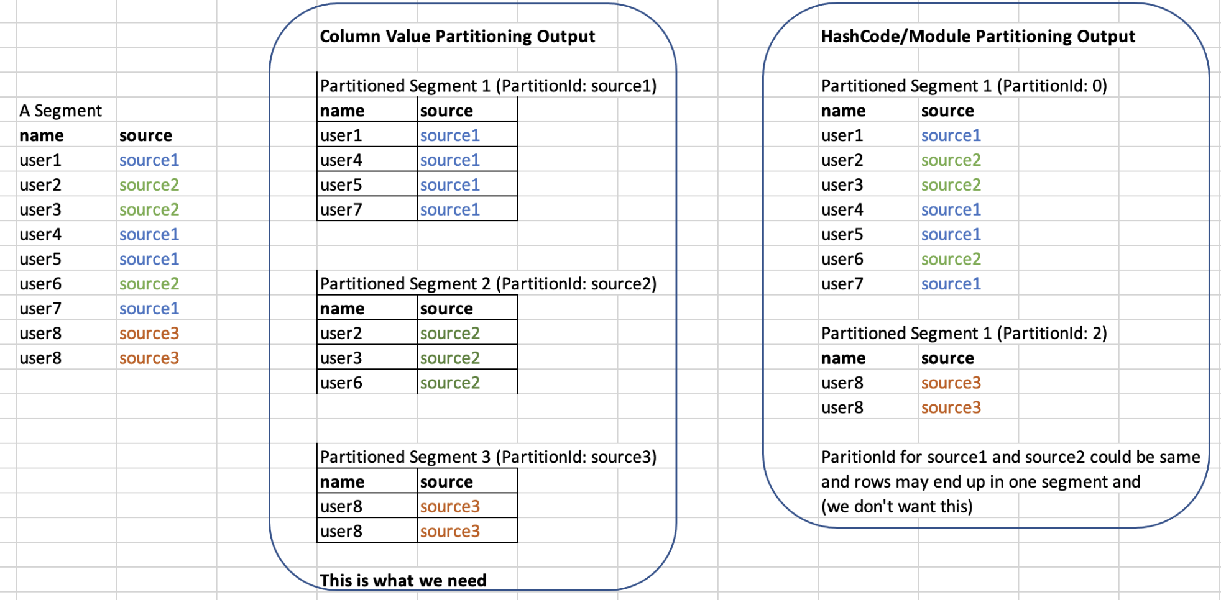Viewport: 1221px width, 600px height.
Task: Select 'Partitioned Segment 1 (PartitionId: 0)' cell
Action: pos(964,86)
